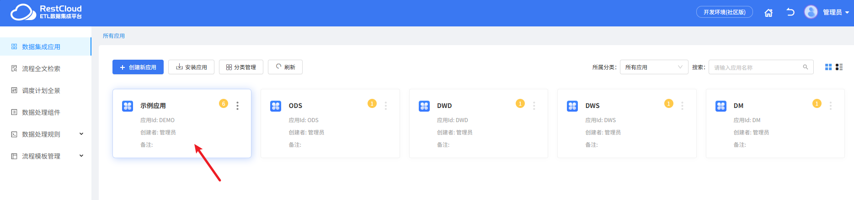
Task: Click the 数据处理组件 sidebar icon
Action: point(14,112)
